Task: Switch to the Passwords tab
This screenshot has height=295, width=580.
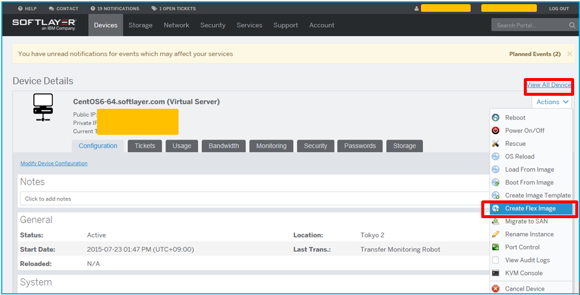Action: [x=360, y=145]
